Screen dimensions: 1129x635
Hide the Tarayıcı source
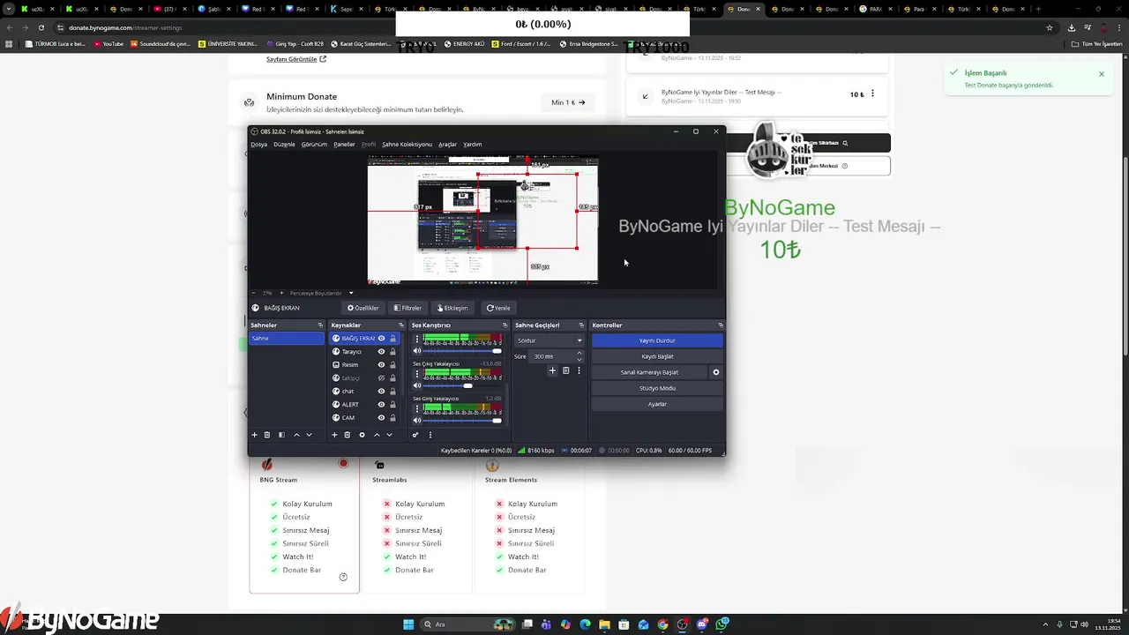pyautogui.click(x=381, y=352)
